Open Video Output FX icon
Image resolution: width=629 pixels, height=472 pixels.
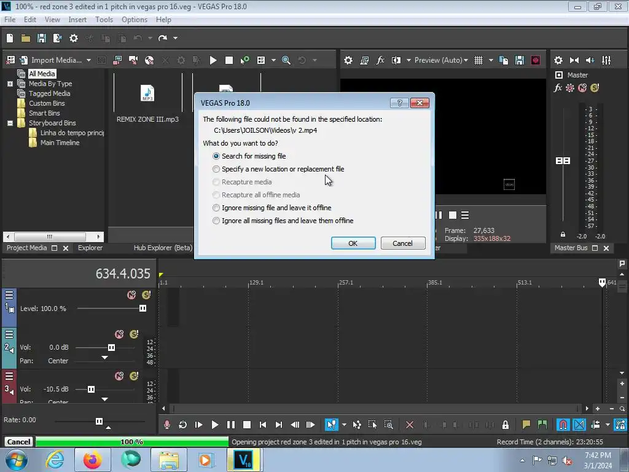(x=380, y=60)
